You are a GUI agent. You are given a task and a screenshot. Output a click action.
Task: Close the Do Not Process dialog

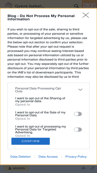[x=86, y=15]
